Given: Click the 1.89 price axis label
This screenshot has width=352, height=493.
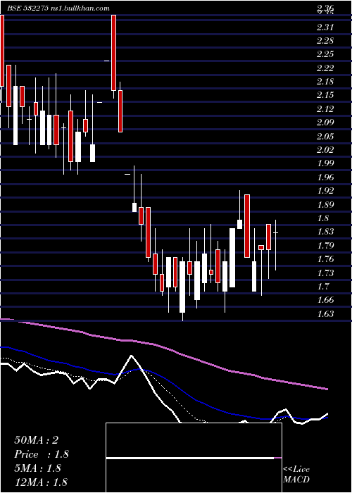Looking at the screenshot, I should pyautogui.click(x=325, y=205).
